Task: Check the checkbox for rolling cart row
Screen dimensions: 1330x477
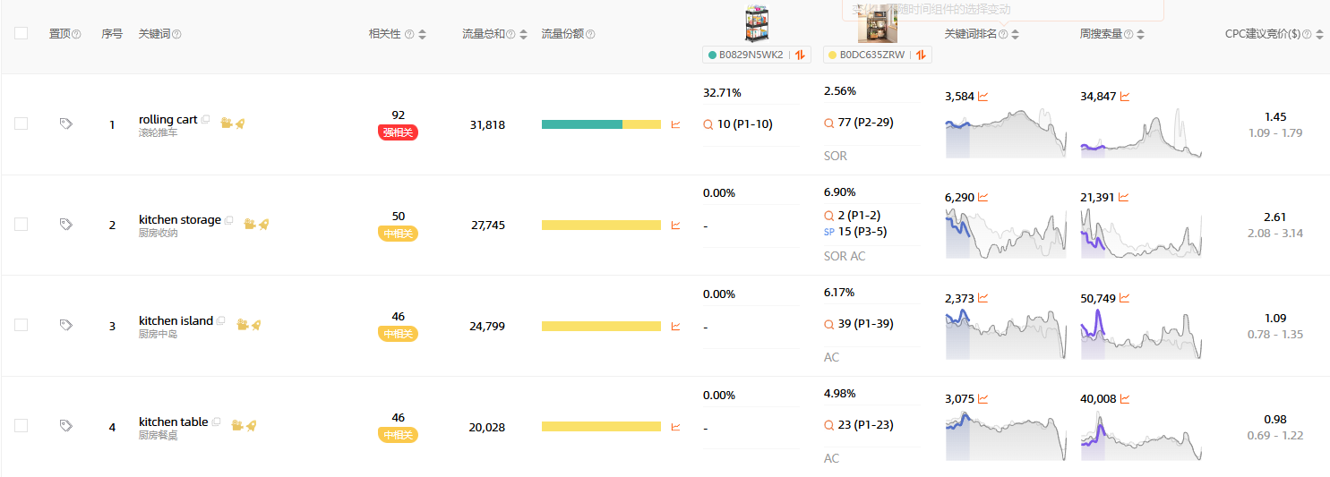Action: tap(21, 124)
